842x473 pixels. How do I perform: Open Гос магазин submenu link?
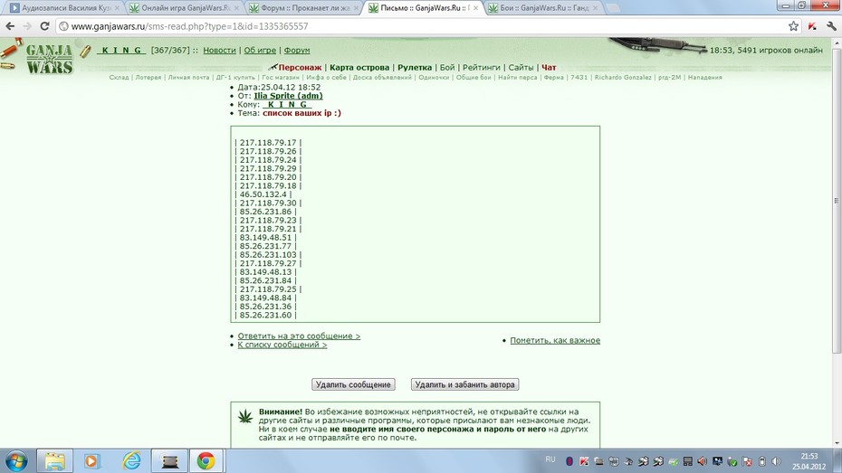(x=281, y=77)
